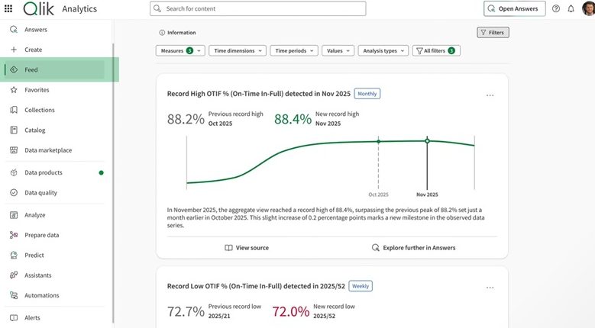Open Automations from the sidebar
595x328 pixels.
(x=42, y=295)
